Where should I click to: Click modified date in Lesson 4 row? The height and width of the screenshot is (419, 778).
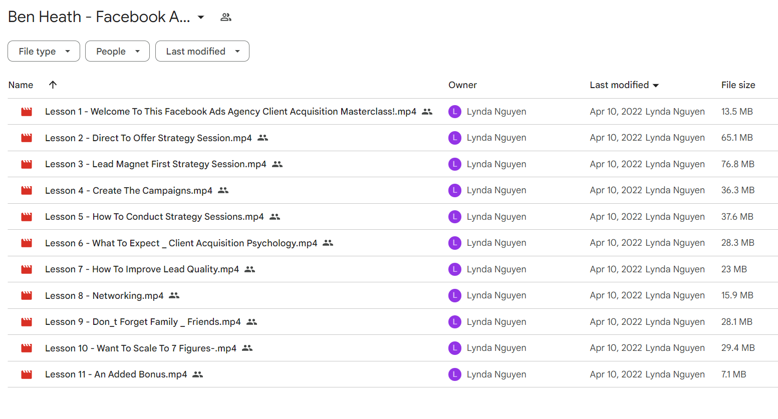coord(616,190)
